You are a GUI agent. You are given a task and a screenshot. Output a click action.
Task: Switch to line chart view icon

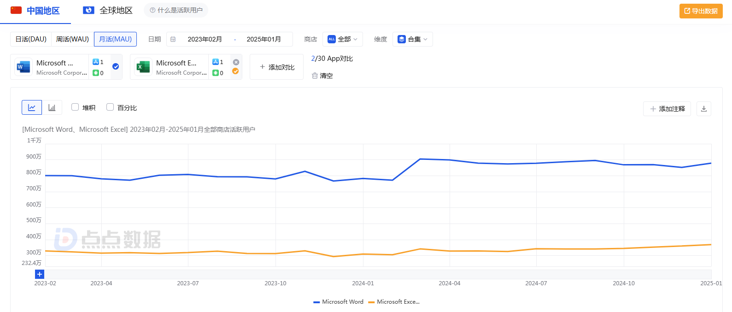pos(32,107)
